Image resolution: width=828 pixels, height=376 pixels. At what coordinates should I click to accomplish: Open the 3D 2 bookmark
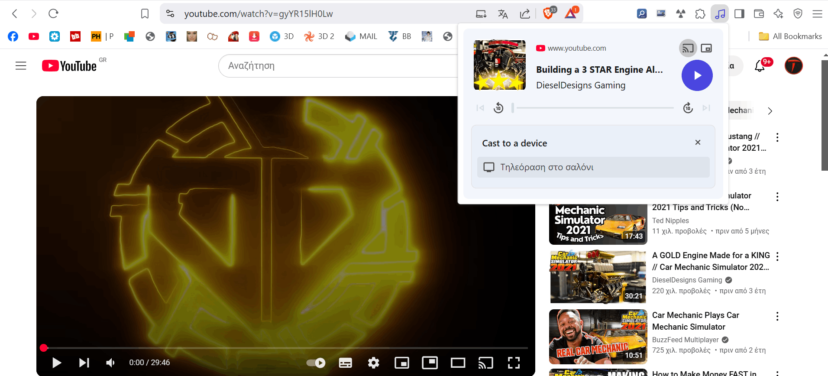point(319,36)
